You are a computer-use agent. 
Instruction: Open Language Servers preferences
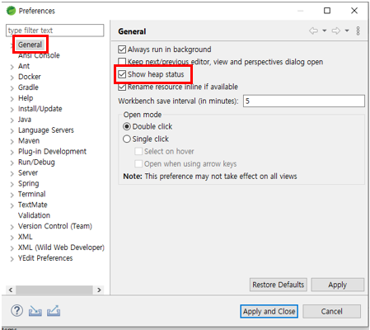[46, 130]
